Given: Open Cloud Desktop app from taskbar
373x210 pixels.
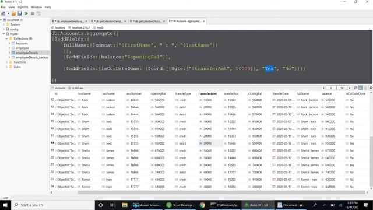Looking at the screenshot, I should point(180,205).
